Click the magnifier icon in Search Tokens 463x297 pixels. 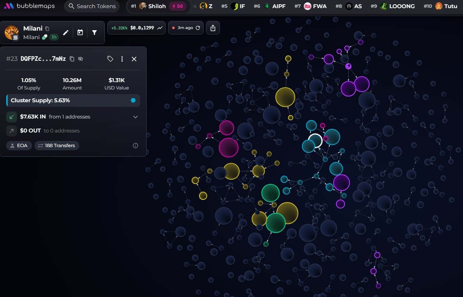[71, 6]
